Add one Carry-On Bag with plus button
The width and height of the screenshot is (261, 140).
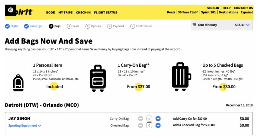pos(158,119)
